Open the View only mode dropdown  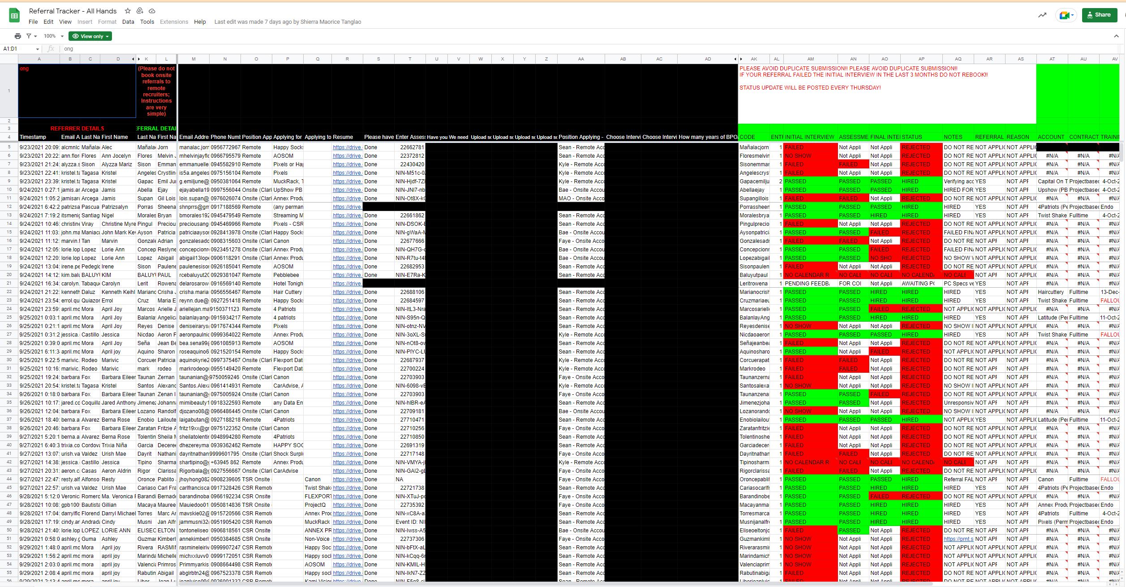[90, 36]
